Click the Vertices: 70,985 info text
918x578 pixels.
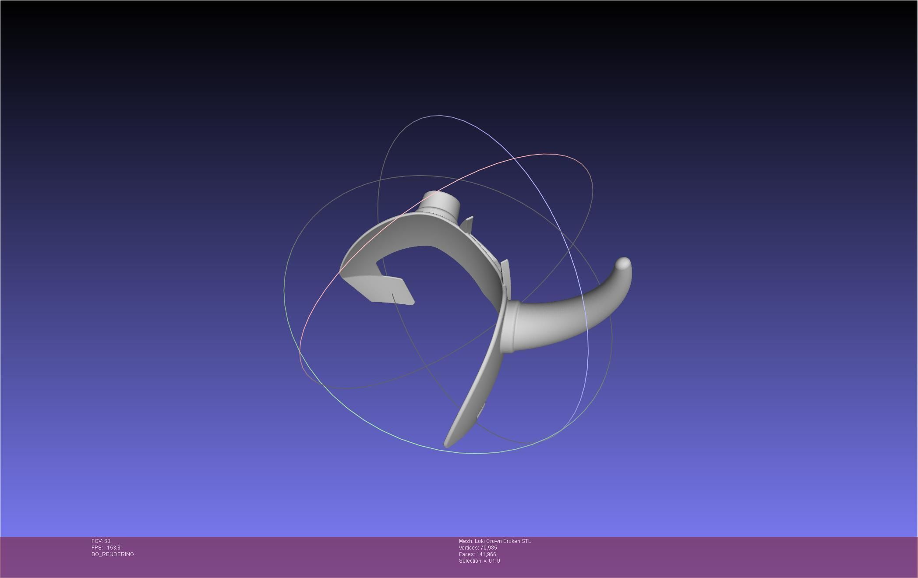pyautogui.click(x=478, y=548)
